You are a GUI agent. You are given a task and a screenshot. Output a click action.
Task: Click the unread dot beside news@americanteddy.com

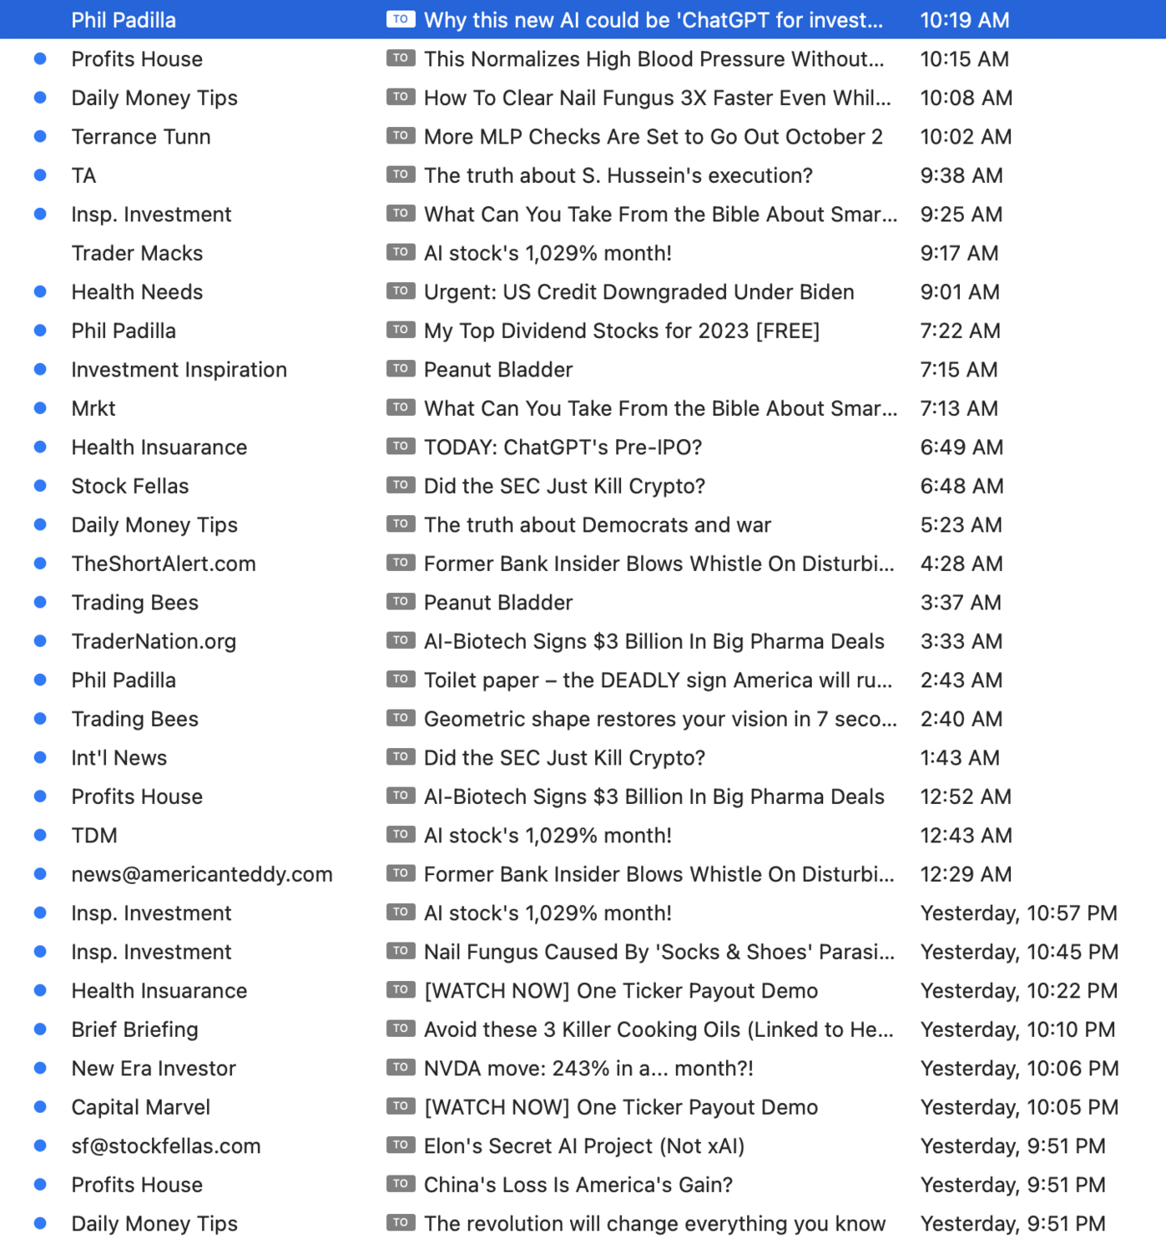pyautogui.click(x=40, y=874)
